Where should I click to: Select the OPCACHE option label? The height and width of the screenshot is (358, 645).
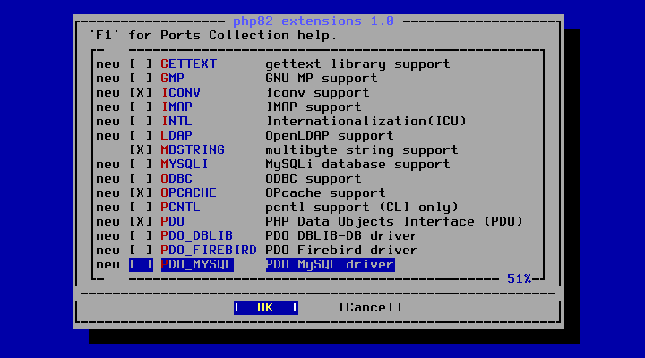(188, 193)
